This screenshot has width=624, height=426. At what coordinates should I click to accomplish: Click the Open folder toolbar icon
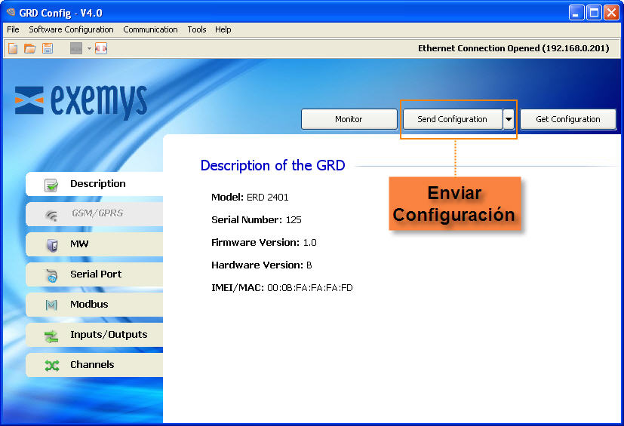coord(30,48)
